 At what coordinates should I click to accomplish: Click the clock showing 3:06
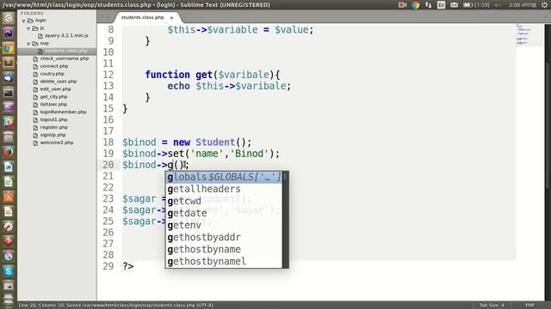click(523, 5)
